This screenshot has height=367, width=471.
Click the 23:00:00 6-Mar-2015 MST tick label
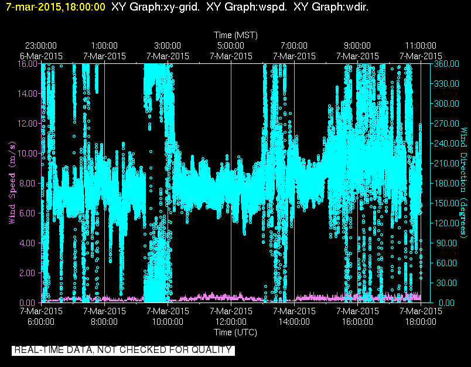pos(41,51)
